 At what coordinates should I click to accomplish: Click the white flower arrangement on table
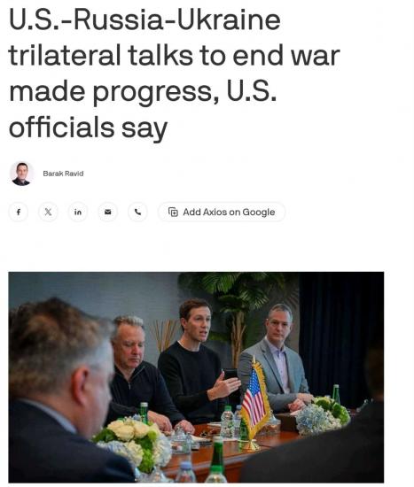click(134, 438)
